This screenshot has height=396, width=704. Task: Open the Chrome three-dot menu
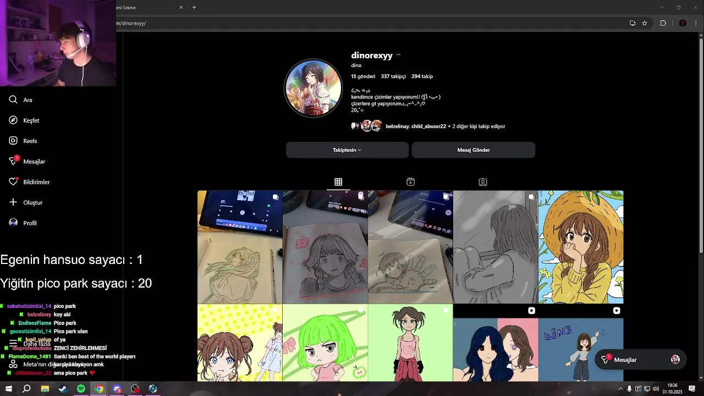pos(696,23)
